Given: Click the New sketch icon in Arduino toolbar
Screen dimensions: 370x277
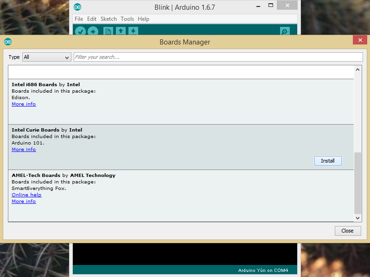Looking at the screenshot, I should point(108,31).
